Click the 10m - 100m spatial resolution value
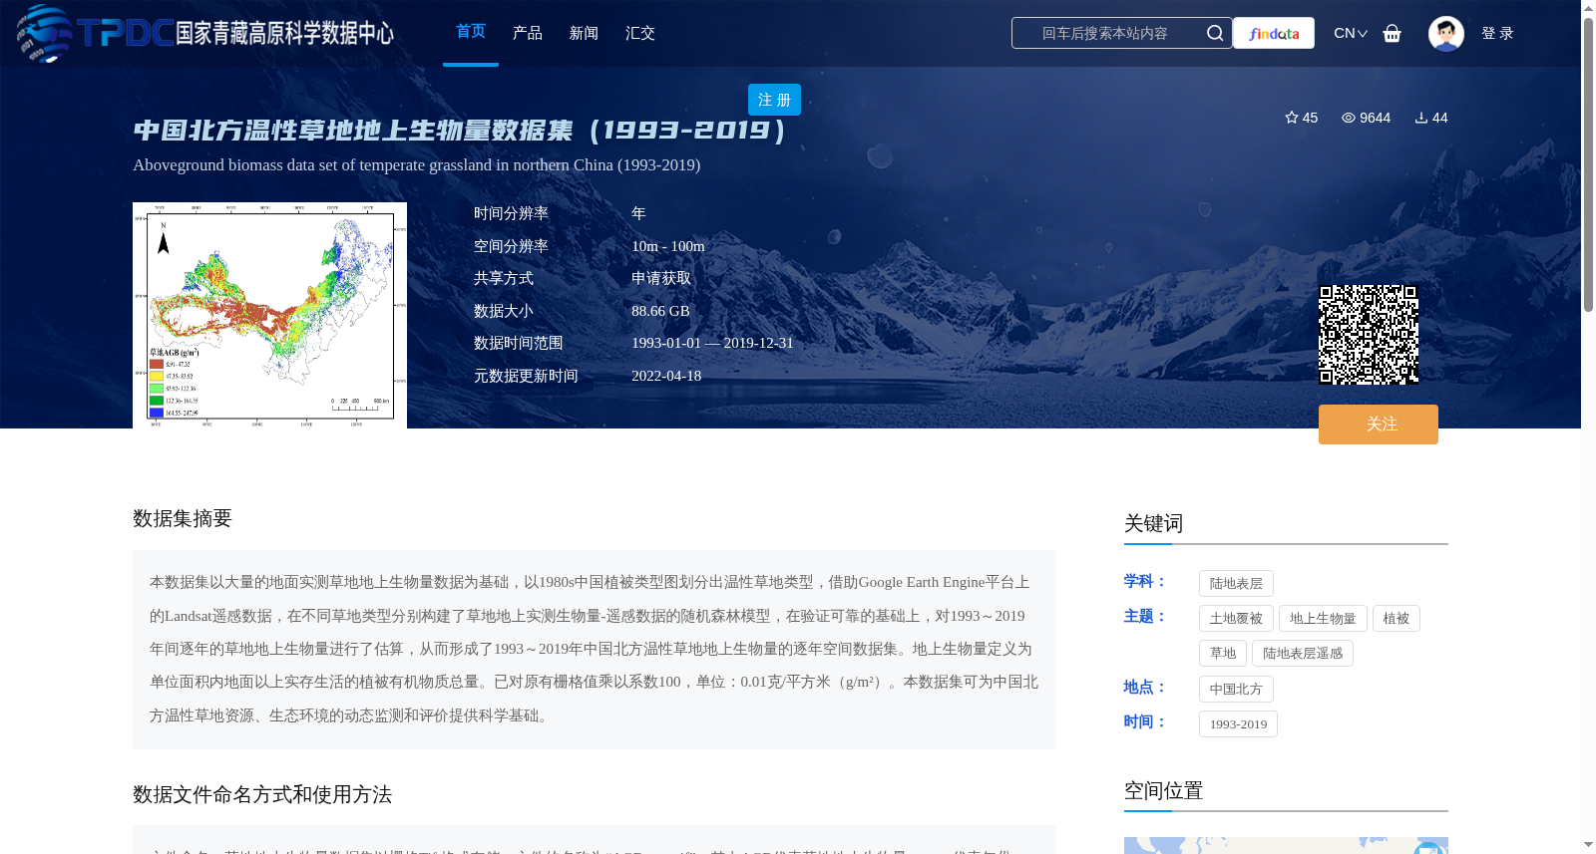The height and width of the screenshot is (854, 1596). tap(668, 246)
